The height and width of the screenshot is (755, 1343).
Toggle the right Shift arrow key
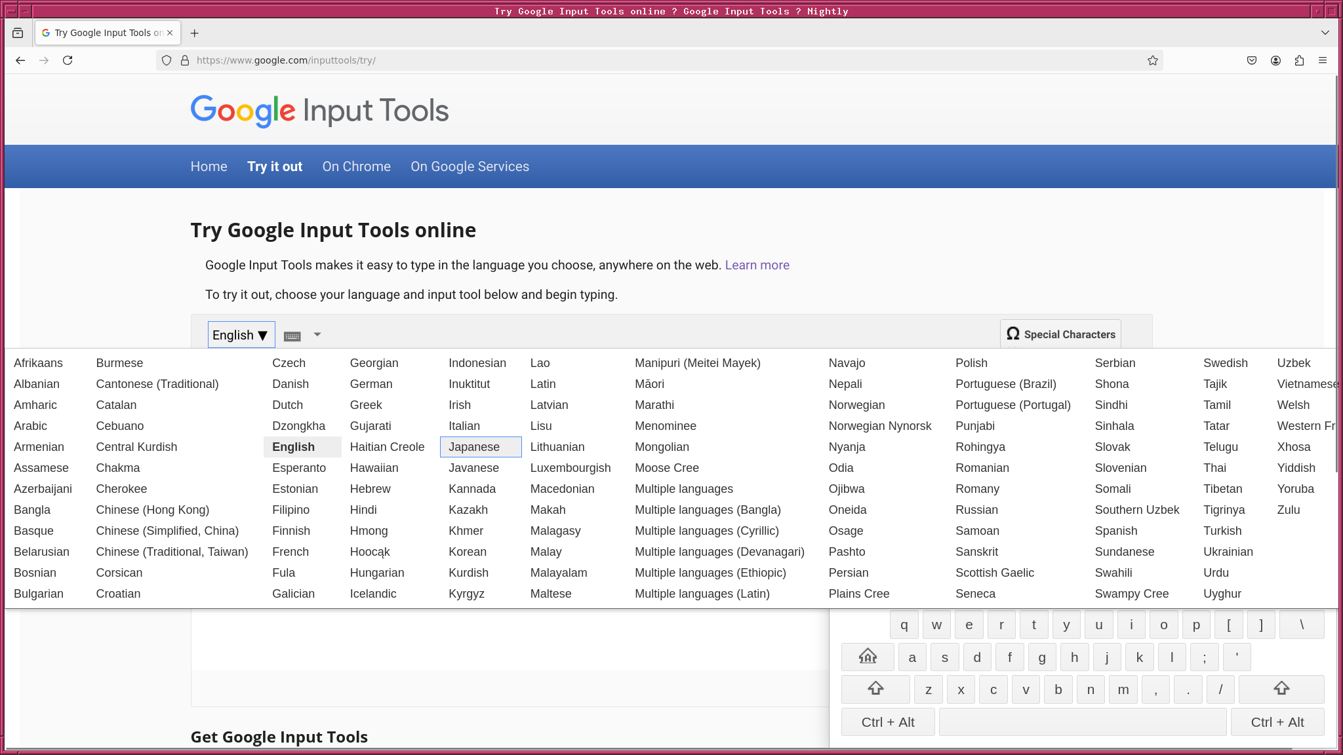(1281, 689)
